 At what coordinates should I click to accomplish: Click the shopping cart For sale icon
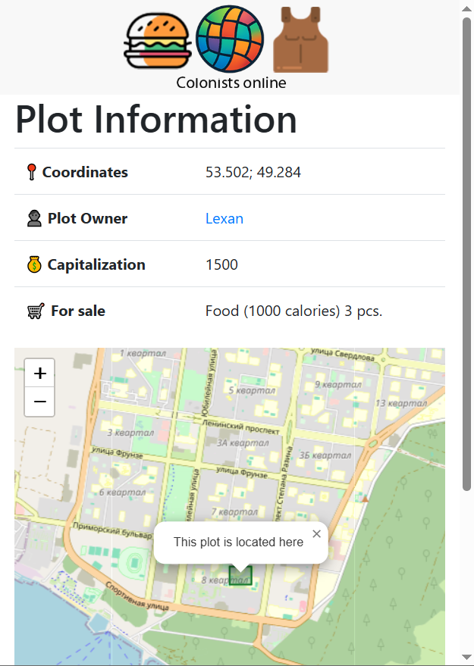(x=36, y=311)
